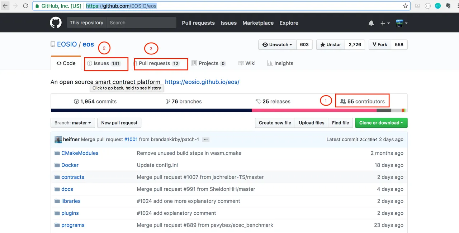Switch to the Pull requests tab
This screenshot has height=233, width=459.
pos(156,63)
